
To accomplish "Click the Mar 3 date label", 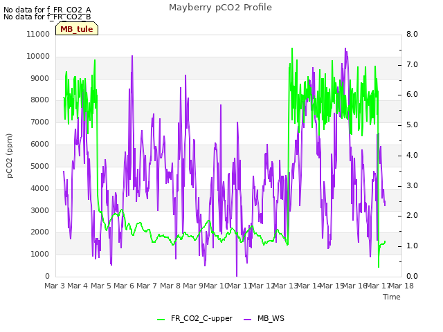I will [x=55, y=286].
